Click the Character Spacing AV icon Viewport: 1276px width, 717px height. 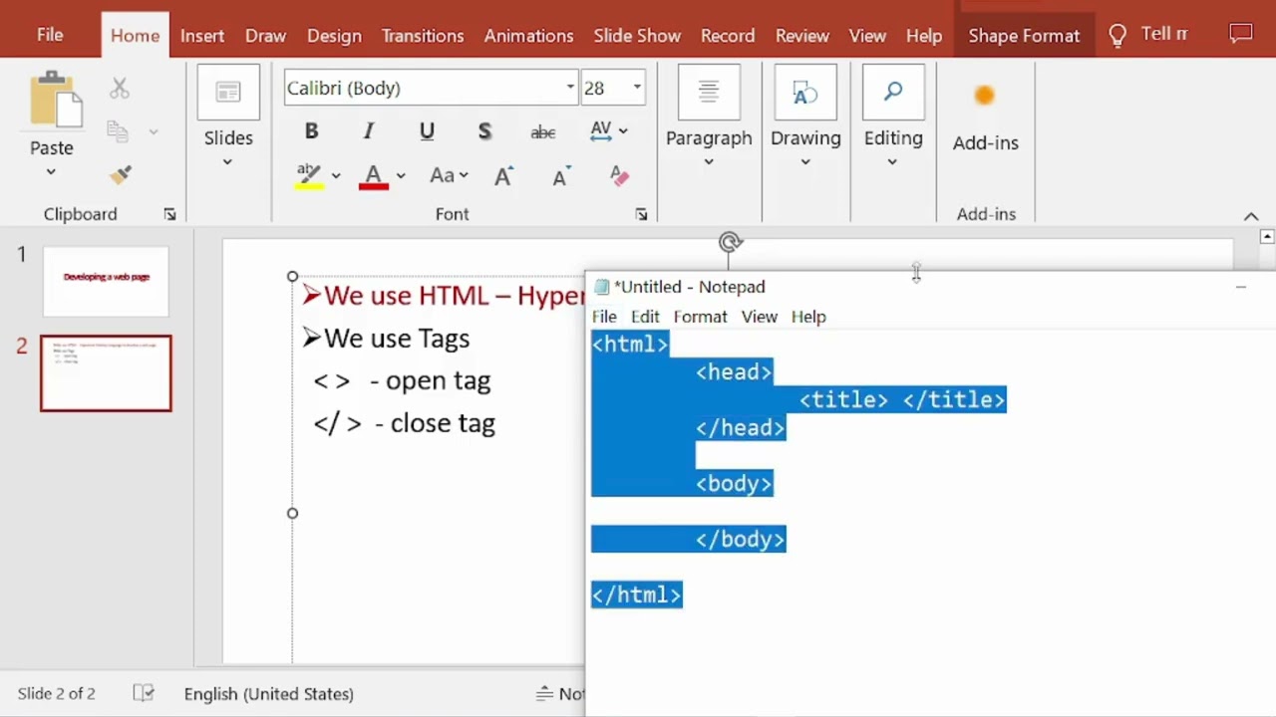(601, 130)
